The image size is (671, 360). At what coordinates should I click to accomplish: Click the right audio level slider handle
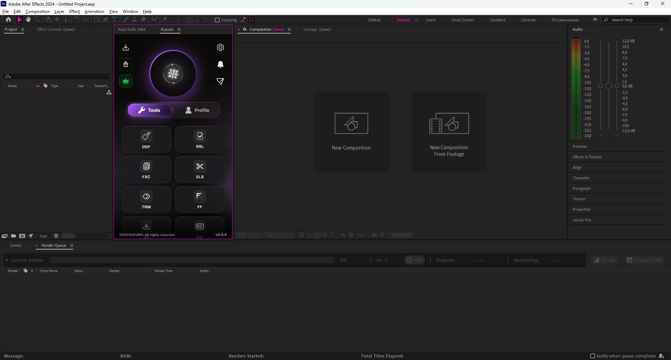pos(617,86)
